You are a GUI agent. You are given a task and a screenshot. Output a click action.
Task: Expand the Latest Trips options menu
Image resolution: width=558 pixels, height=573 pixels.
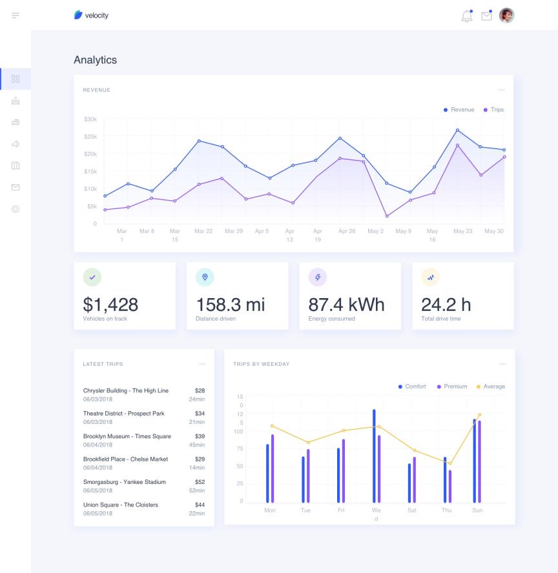point(202,364)
